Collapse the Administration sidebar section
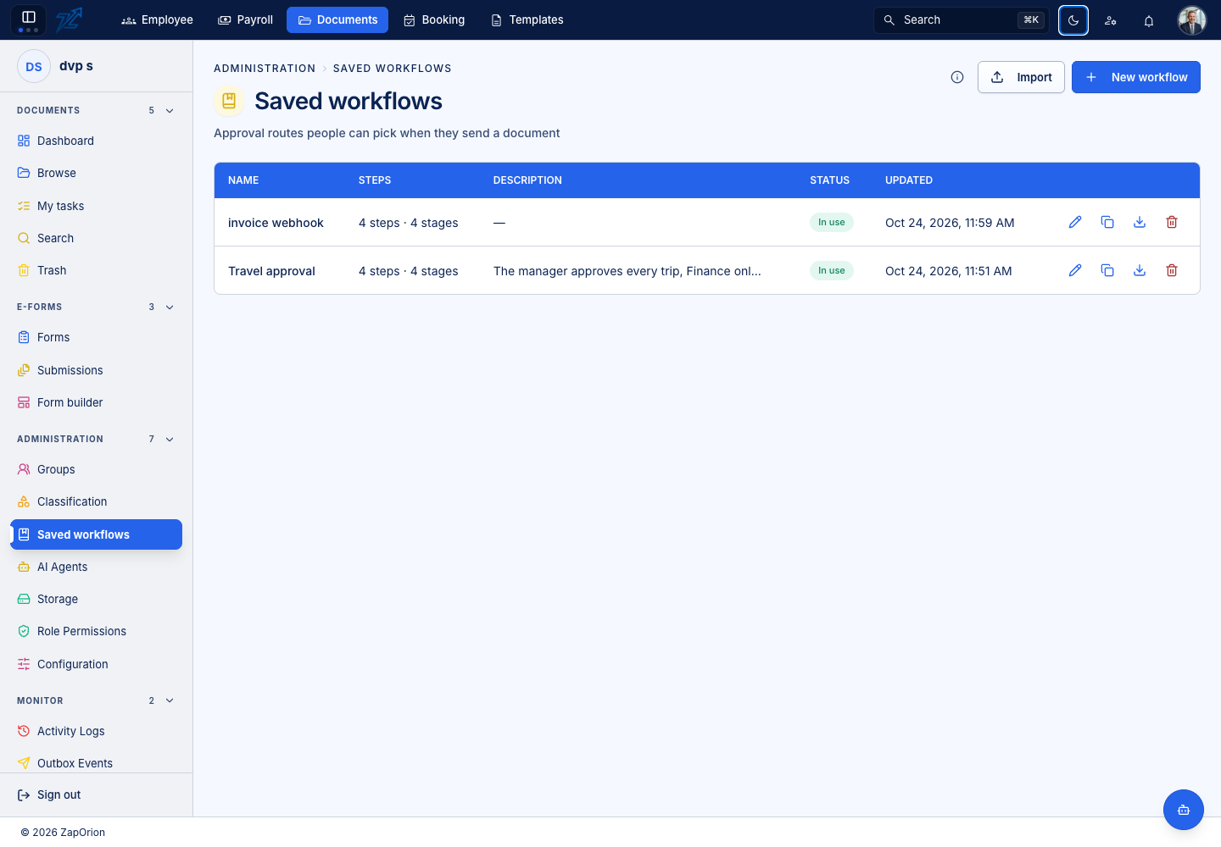The width and height of the screenshot is (1221, 847). coord(170,440)
